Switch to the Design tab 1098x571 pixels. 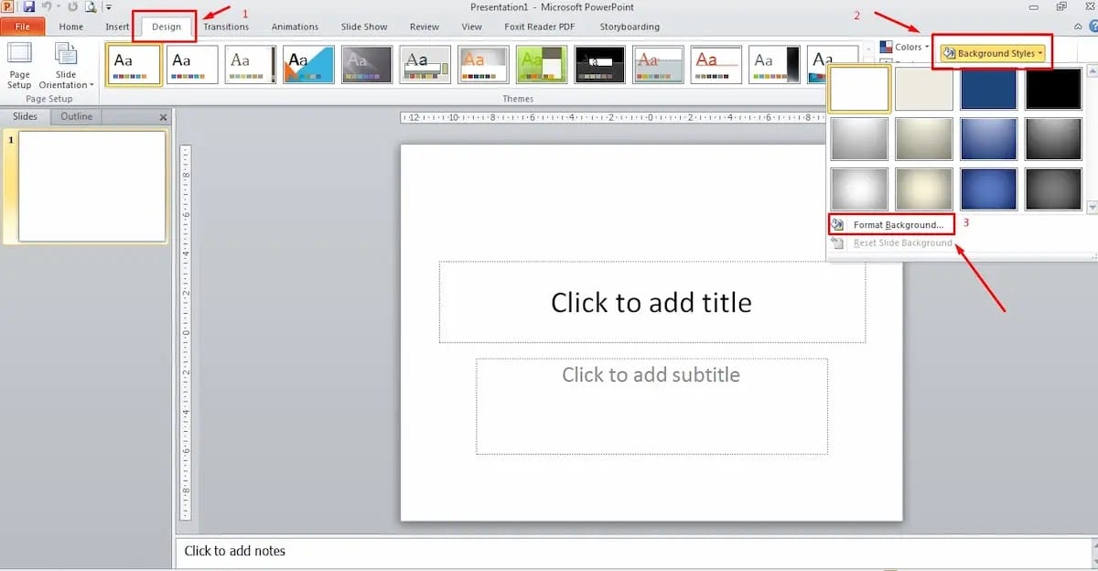(166, 27)
